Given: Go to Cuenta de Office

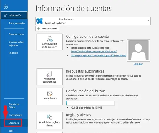Looking at the screenshot, I should 14,106.
